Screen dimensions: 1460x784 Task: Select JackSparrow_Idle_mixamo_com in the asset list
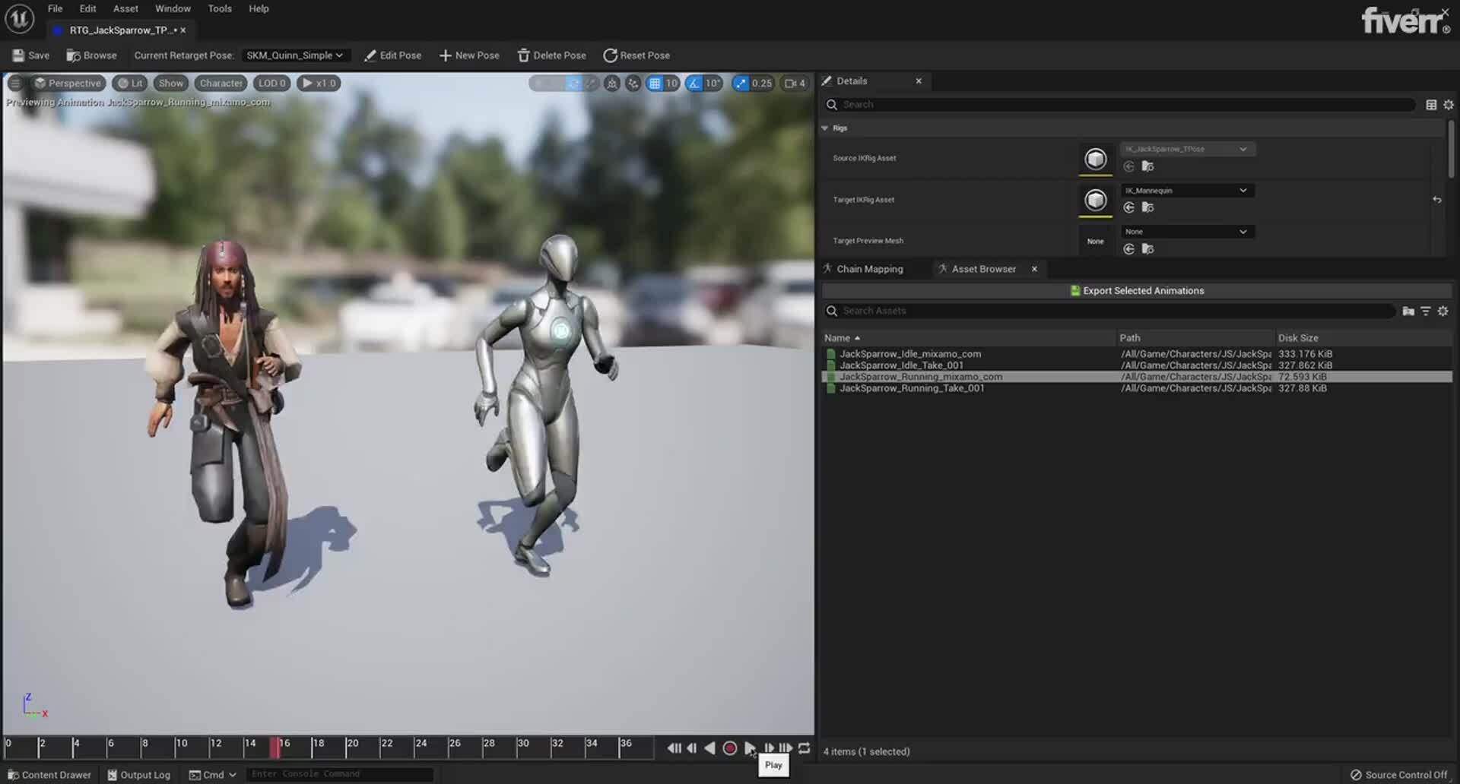click(x=910, y=354)
